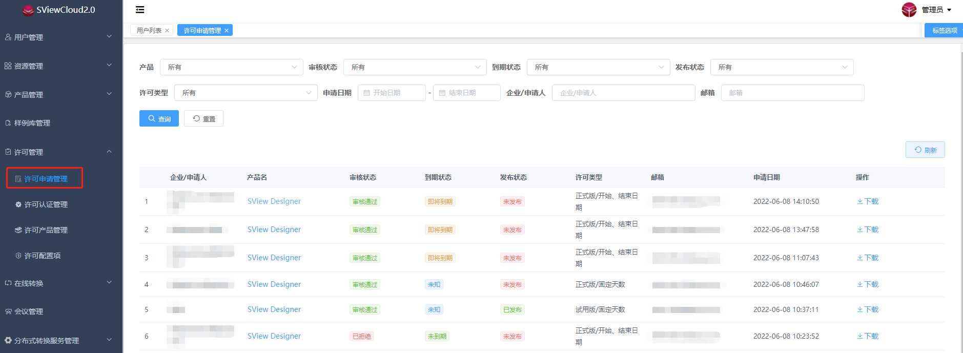Expand 产品管理 in the sidebar
963x353 pixels.
tap(61, 94)
